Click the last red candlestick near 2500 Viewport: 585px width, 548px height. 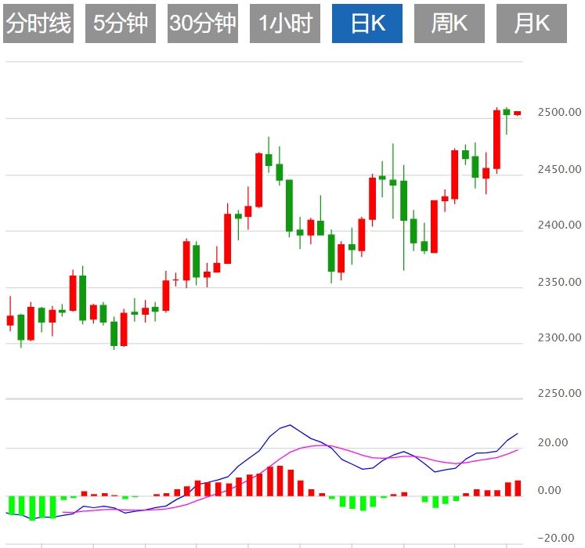(518, 113)
